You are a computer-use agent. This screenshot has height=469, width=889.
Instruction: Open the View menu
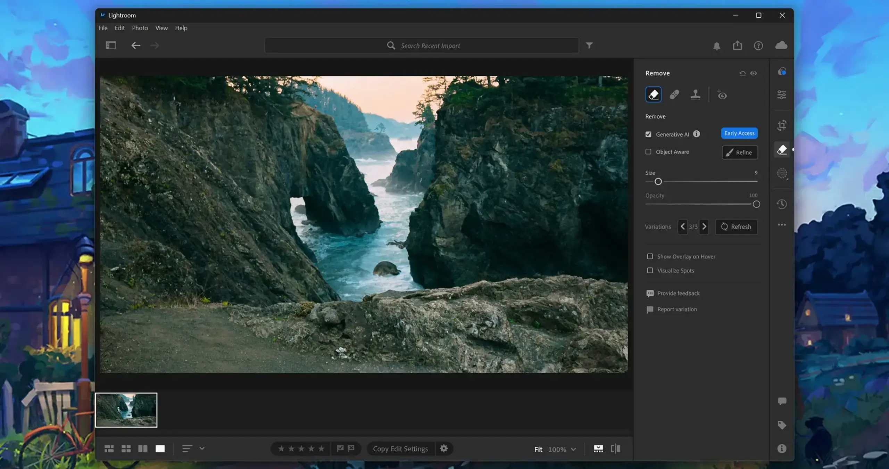[x=161, y=28]
